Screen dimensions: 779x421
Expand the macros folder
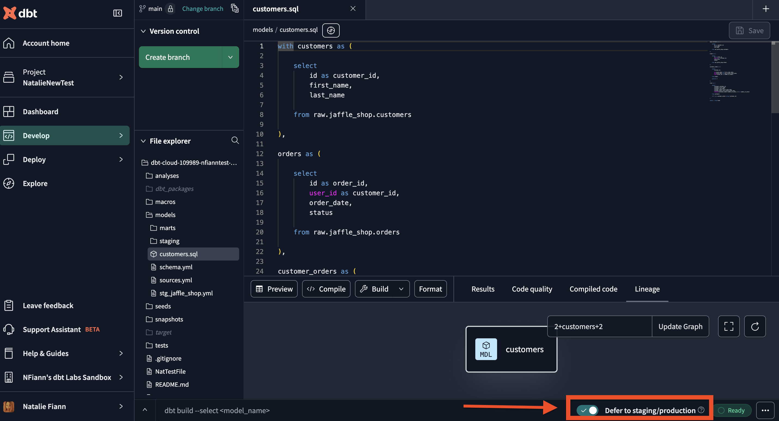(161, 202)
